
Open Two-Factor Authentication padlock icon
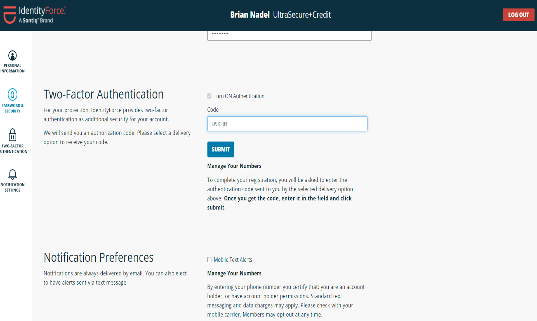point(12,135)
